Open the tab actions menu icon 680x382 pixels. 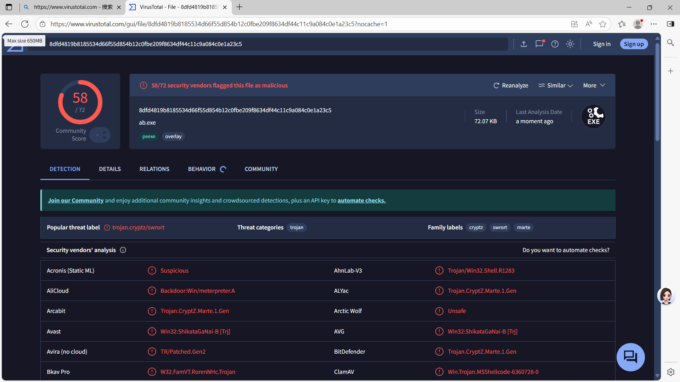[9, 7]
